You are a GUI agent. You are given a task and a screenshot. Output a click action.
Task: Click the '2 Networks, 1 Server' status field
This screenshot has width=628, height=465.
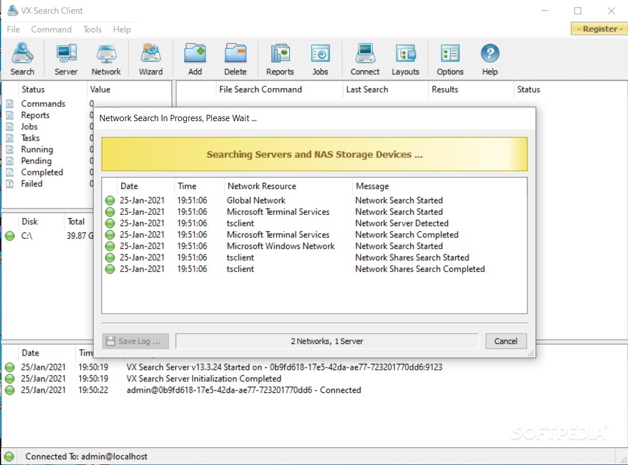click(327, 341)
